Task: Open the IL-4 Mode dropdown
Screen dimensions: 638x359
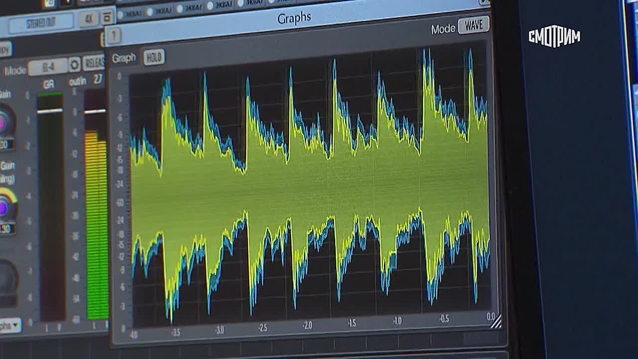Action: click(x=47, y=66)
